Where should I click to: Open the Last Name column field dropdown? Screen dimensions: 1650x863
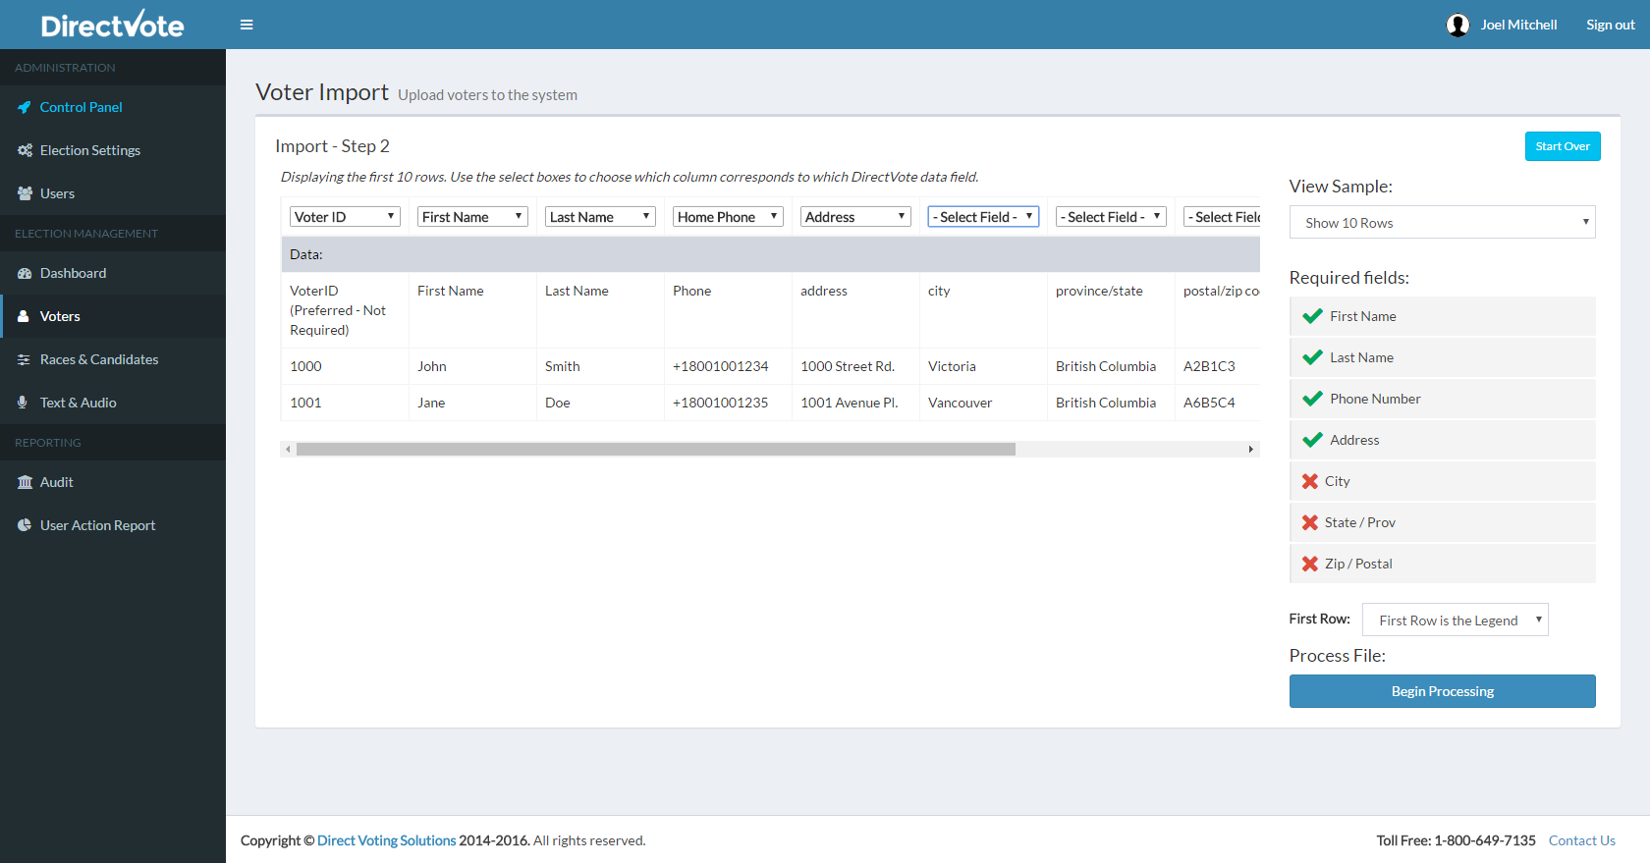coord(600,217)
